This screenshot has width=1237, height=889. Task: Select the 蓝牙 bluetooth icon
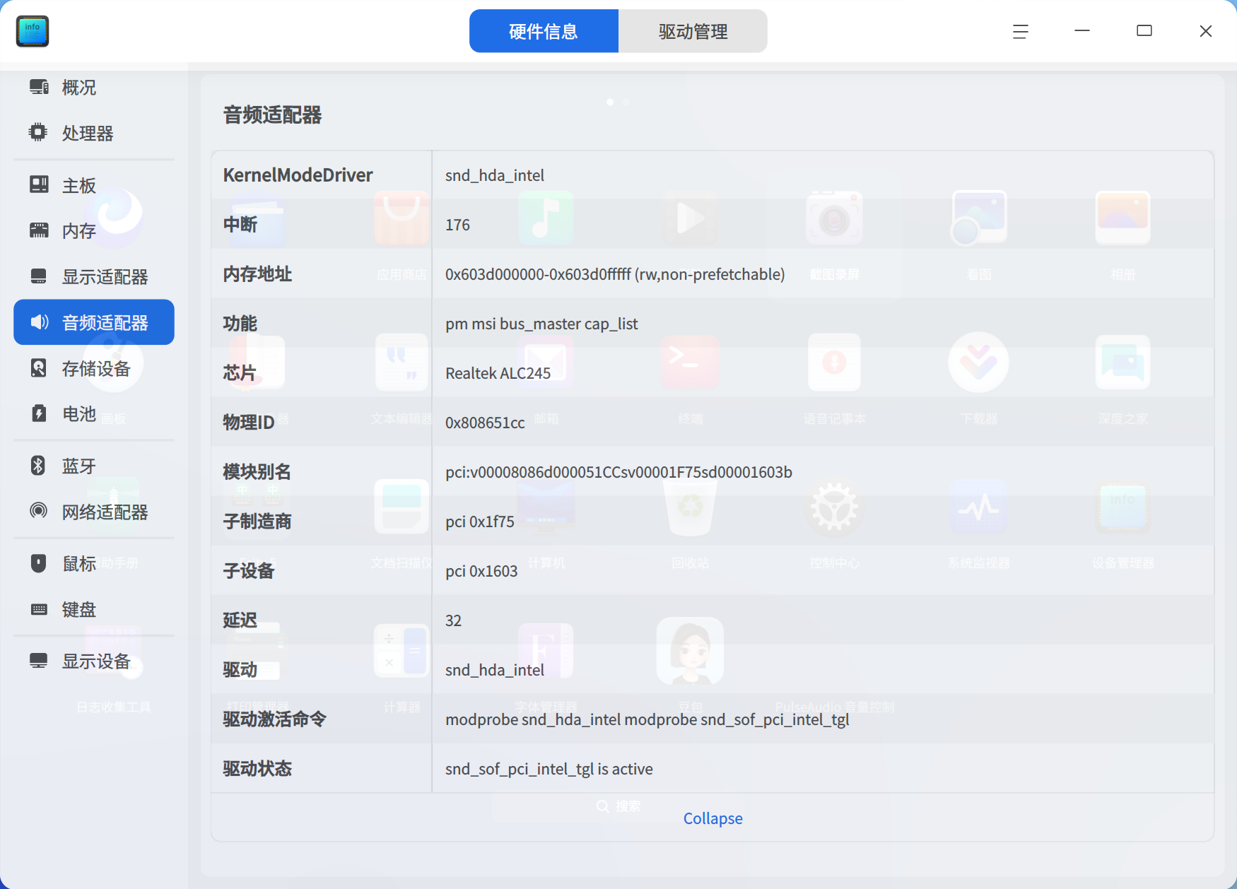(x=38, y=465)
